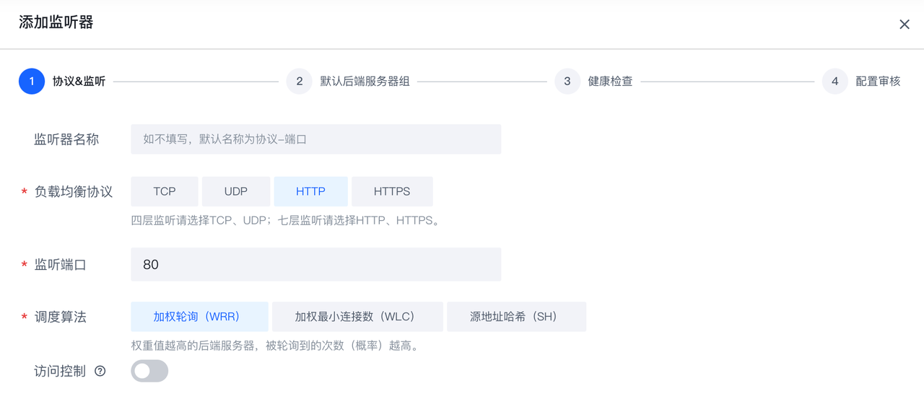Choose HTTP as load balancing protocol
924x412 pixels.
[x=310, y=191]
